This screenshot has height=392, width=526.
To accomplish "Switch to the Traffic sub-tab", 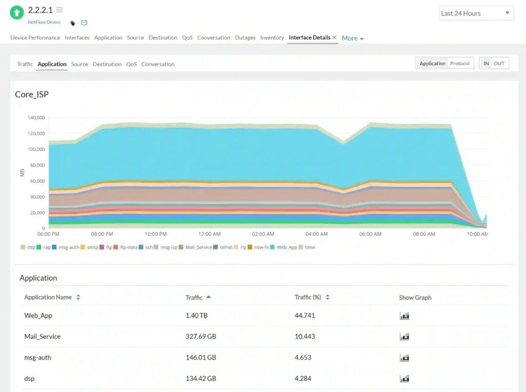I will pyautogui.click(x=25, y=64).
